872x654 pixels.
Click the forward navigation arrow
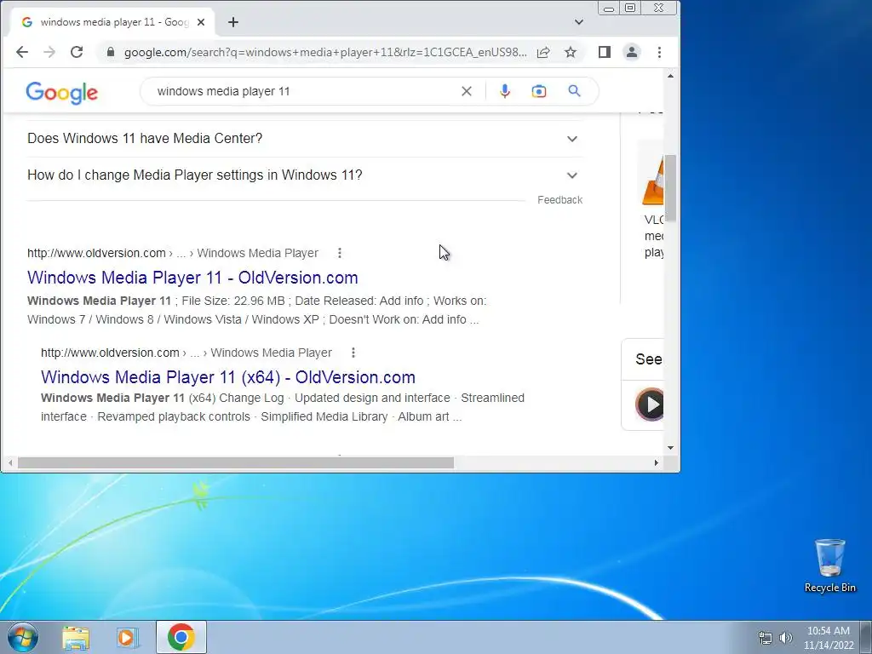point(49,52)
